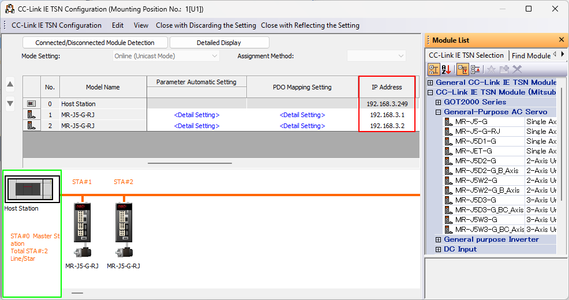This screenshot has height=300, width=569.
Task: Click the MR-J5W2-G module icon in list
Action: [449, 181]
